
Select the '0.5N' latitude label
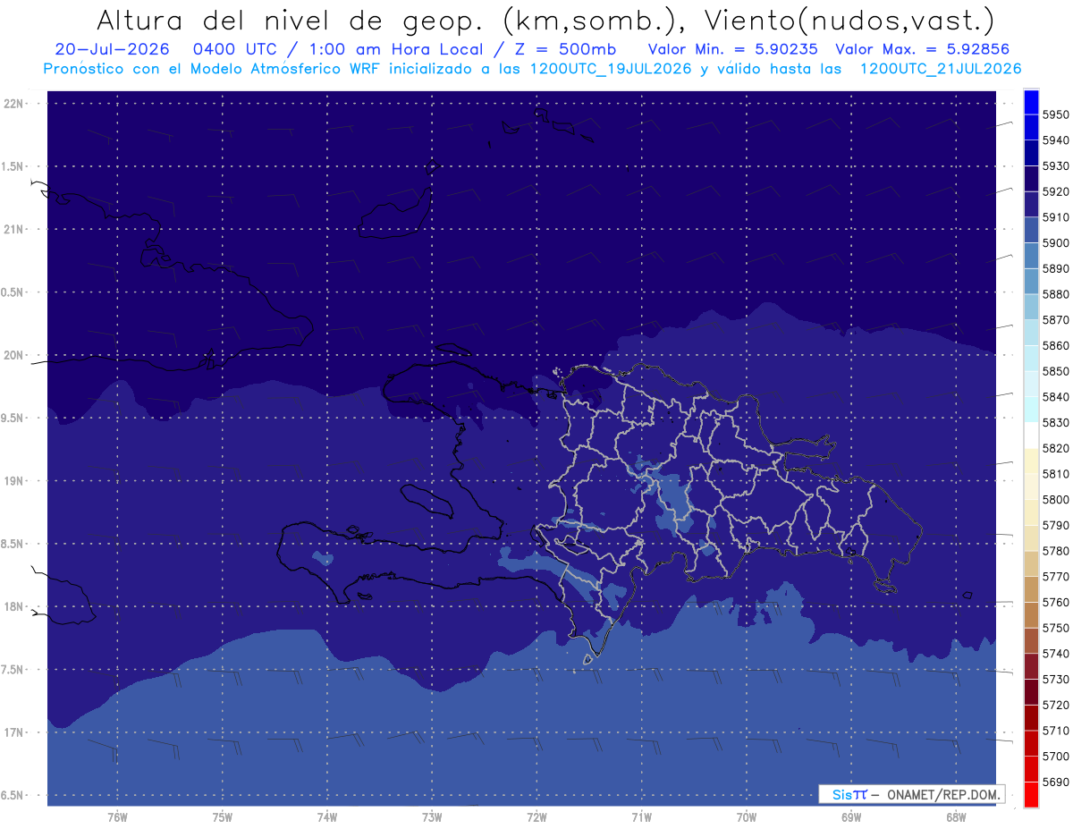(13, 292)
